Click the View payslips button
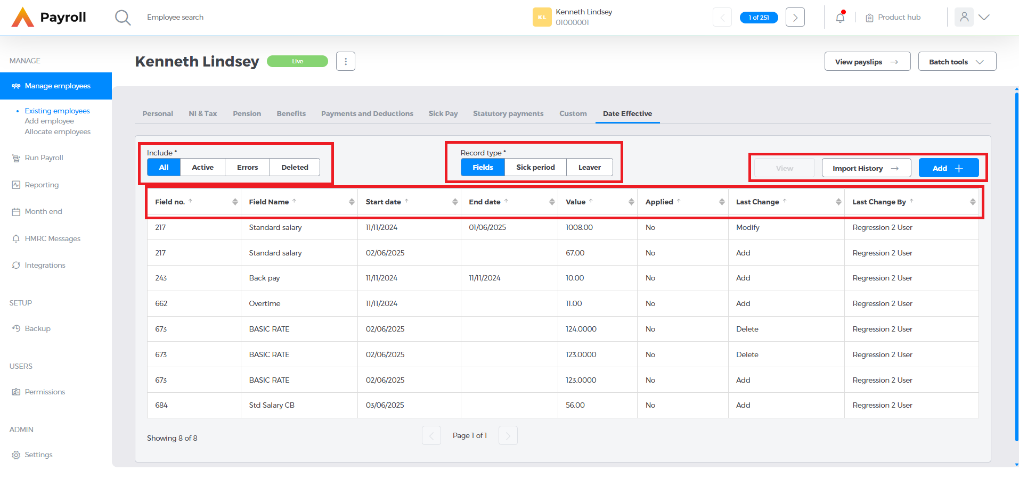 click(x=868, y=61)
